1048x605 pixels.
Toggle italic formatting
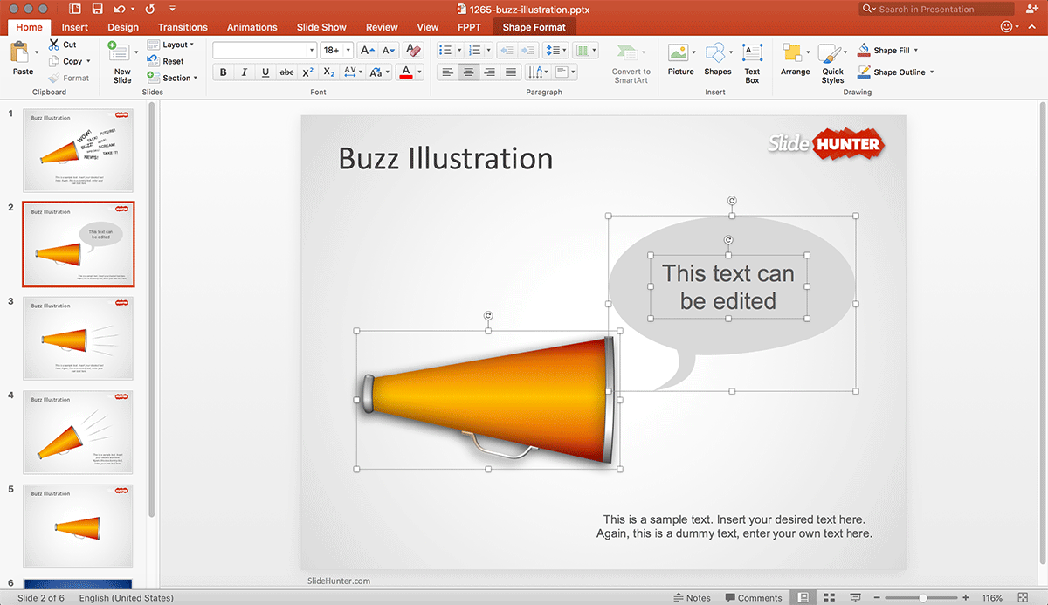pos(244,72)
